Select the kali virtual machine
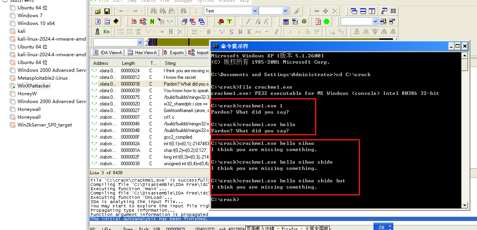This screenshot has width=477, height=230. tap(21, 31)
